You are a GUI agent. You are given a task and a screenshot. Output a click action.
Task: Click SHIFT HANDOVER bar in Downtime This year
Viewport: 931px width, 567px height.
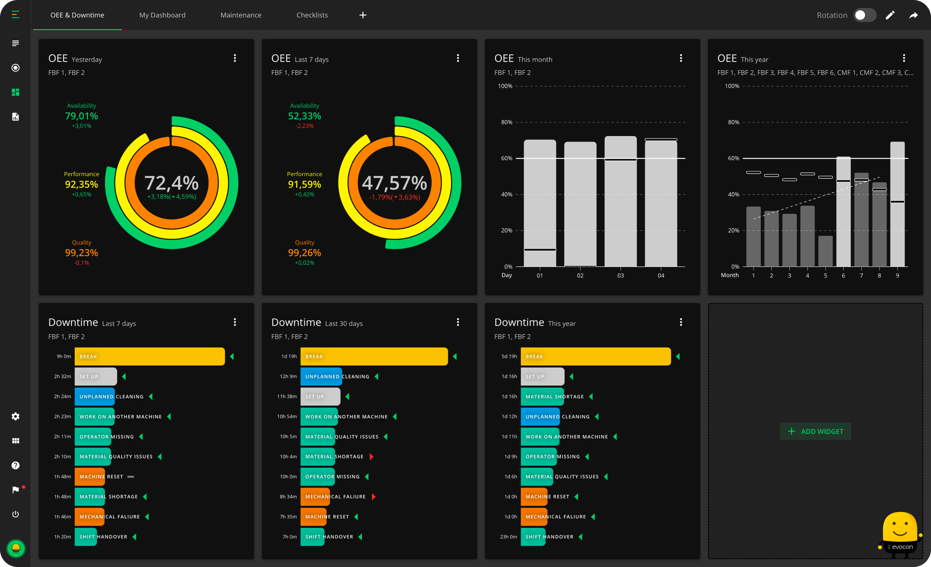click(533, 536)
